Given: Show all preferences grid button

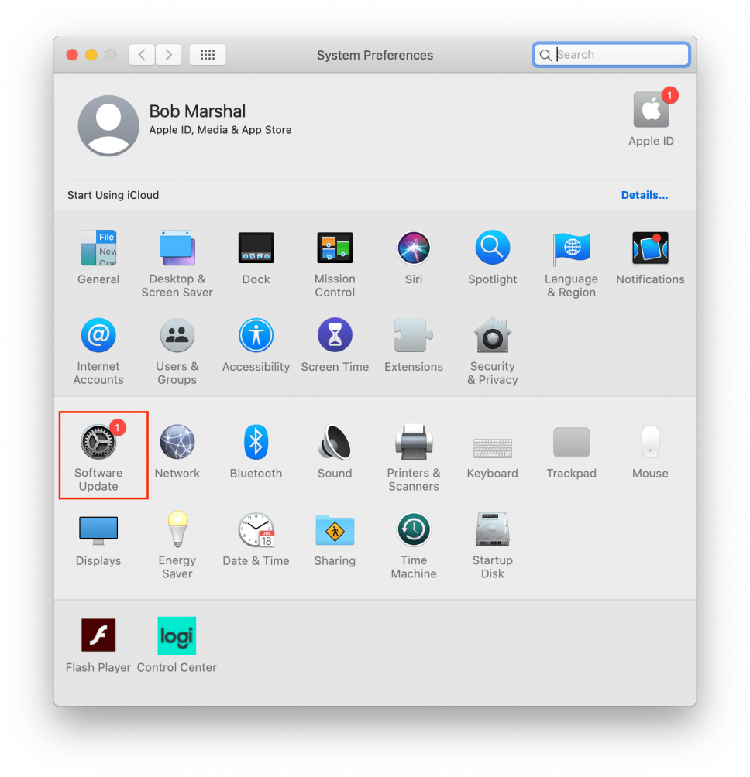Looking at the screenshot, I should (x=208, y=54).
